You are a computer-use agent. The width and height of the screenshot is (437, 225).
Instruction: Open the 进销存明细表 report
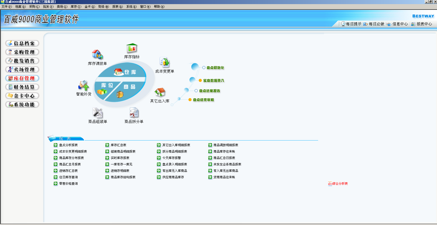120,171
